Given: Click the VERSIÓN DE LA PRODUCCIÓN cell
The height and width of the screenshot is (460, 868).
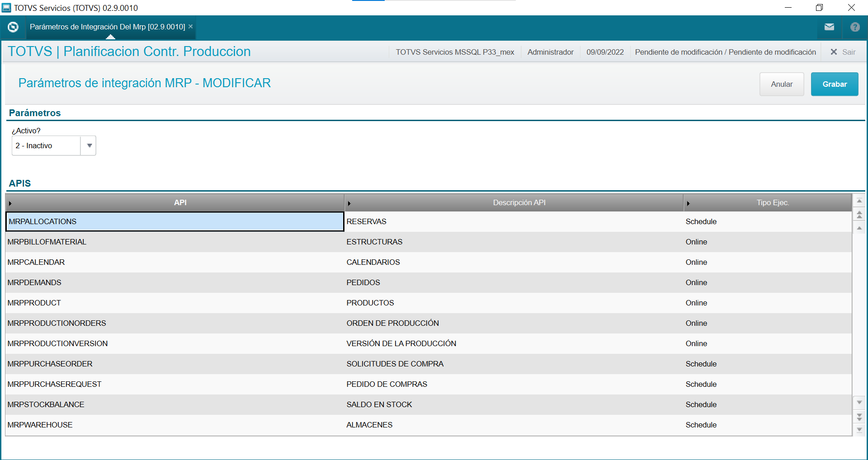Looking at the screenshot, I should click(x=514, y=343).
